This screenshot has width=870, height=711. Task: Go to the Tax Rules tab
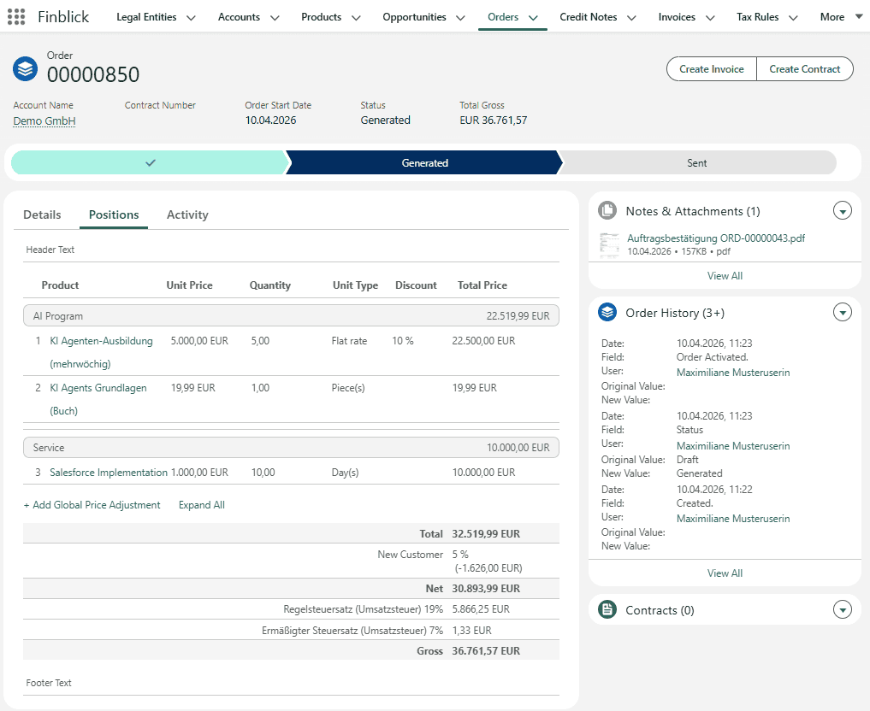(x=757, y=16)
